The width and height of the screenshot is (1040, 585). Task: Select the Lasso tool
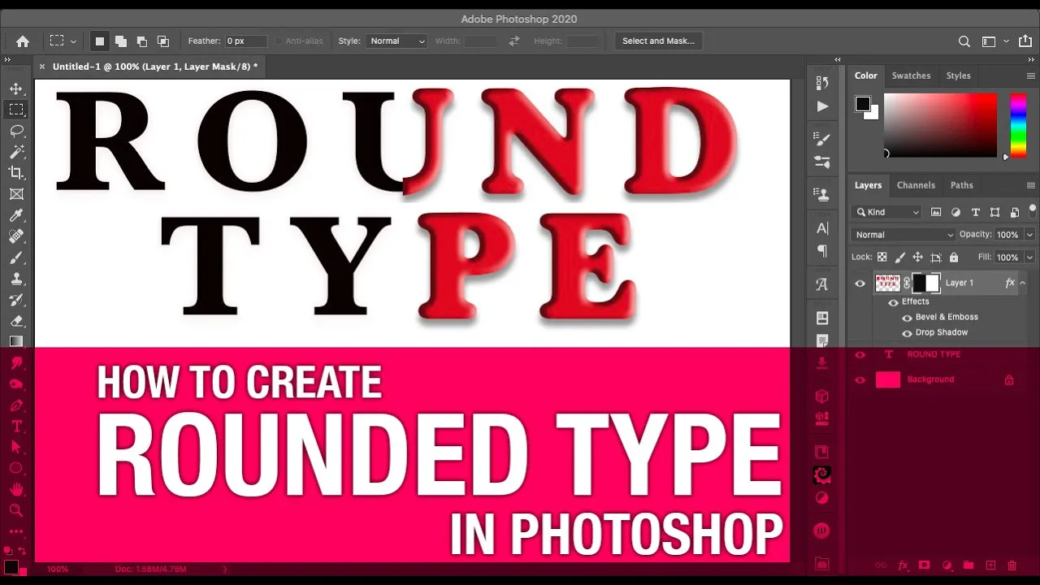click(x=16, y=131)
